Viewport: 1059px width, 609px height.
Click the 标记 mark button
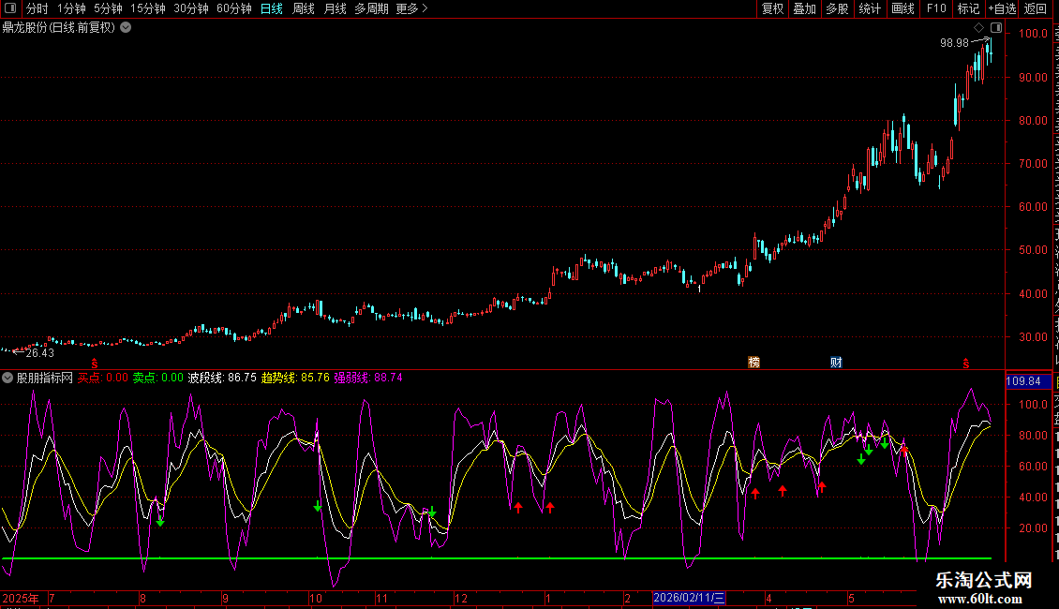pos(968,8)
